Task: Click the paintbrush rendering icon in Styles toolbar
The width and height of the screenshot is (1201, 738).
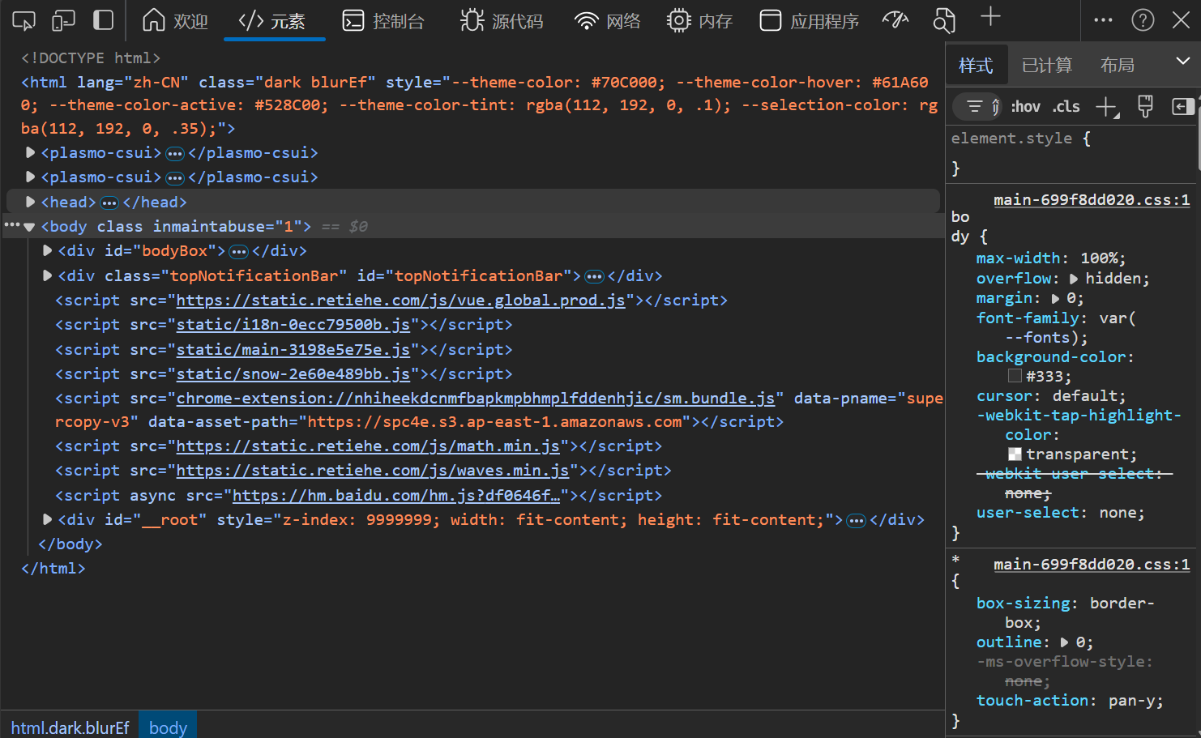Action: (x=1145, y=107)
